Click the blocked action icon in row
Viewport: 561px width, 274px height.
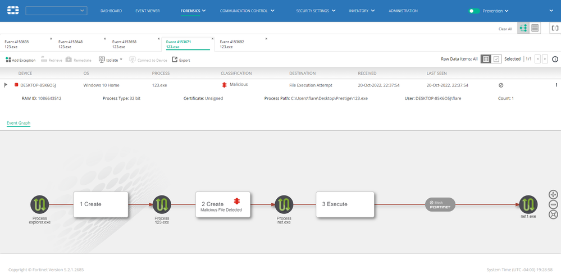501,85
